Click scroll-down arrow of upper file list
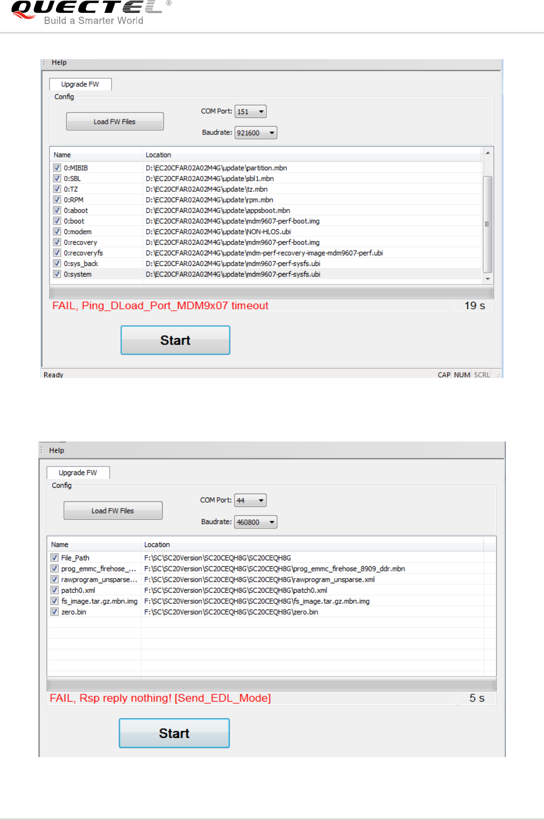The image size is (544, 820). click(x=488, y=279)
